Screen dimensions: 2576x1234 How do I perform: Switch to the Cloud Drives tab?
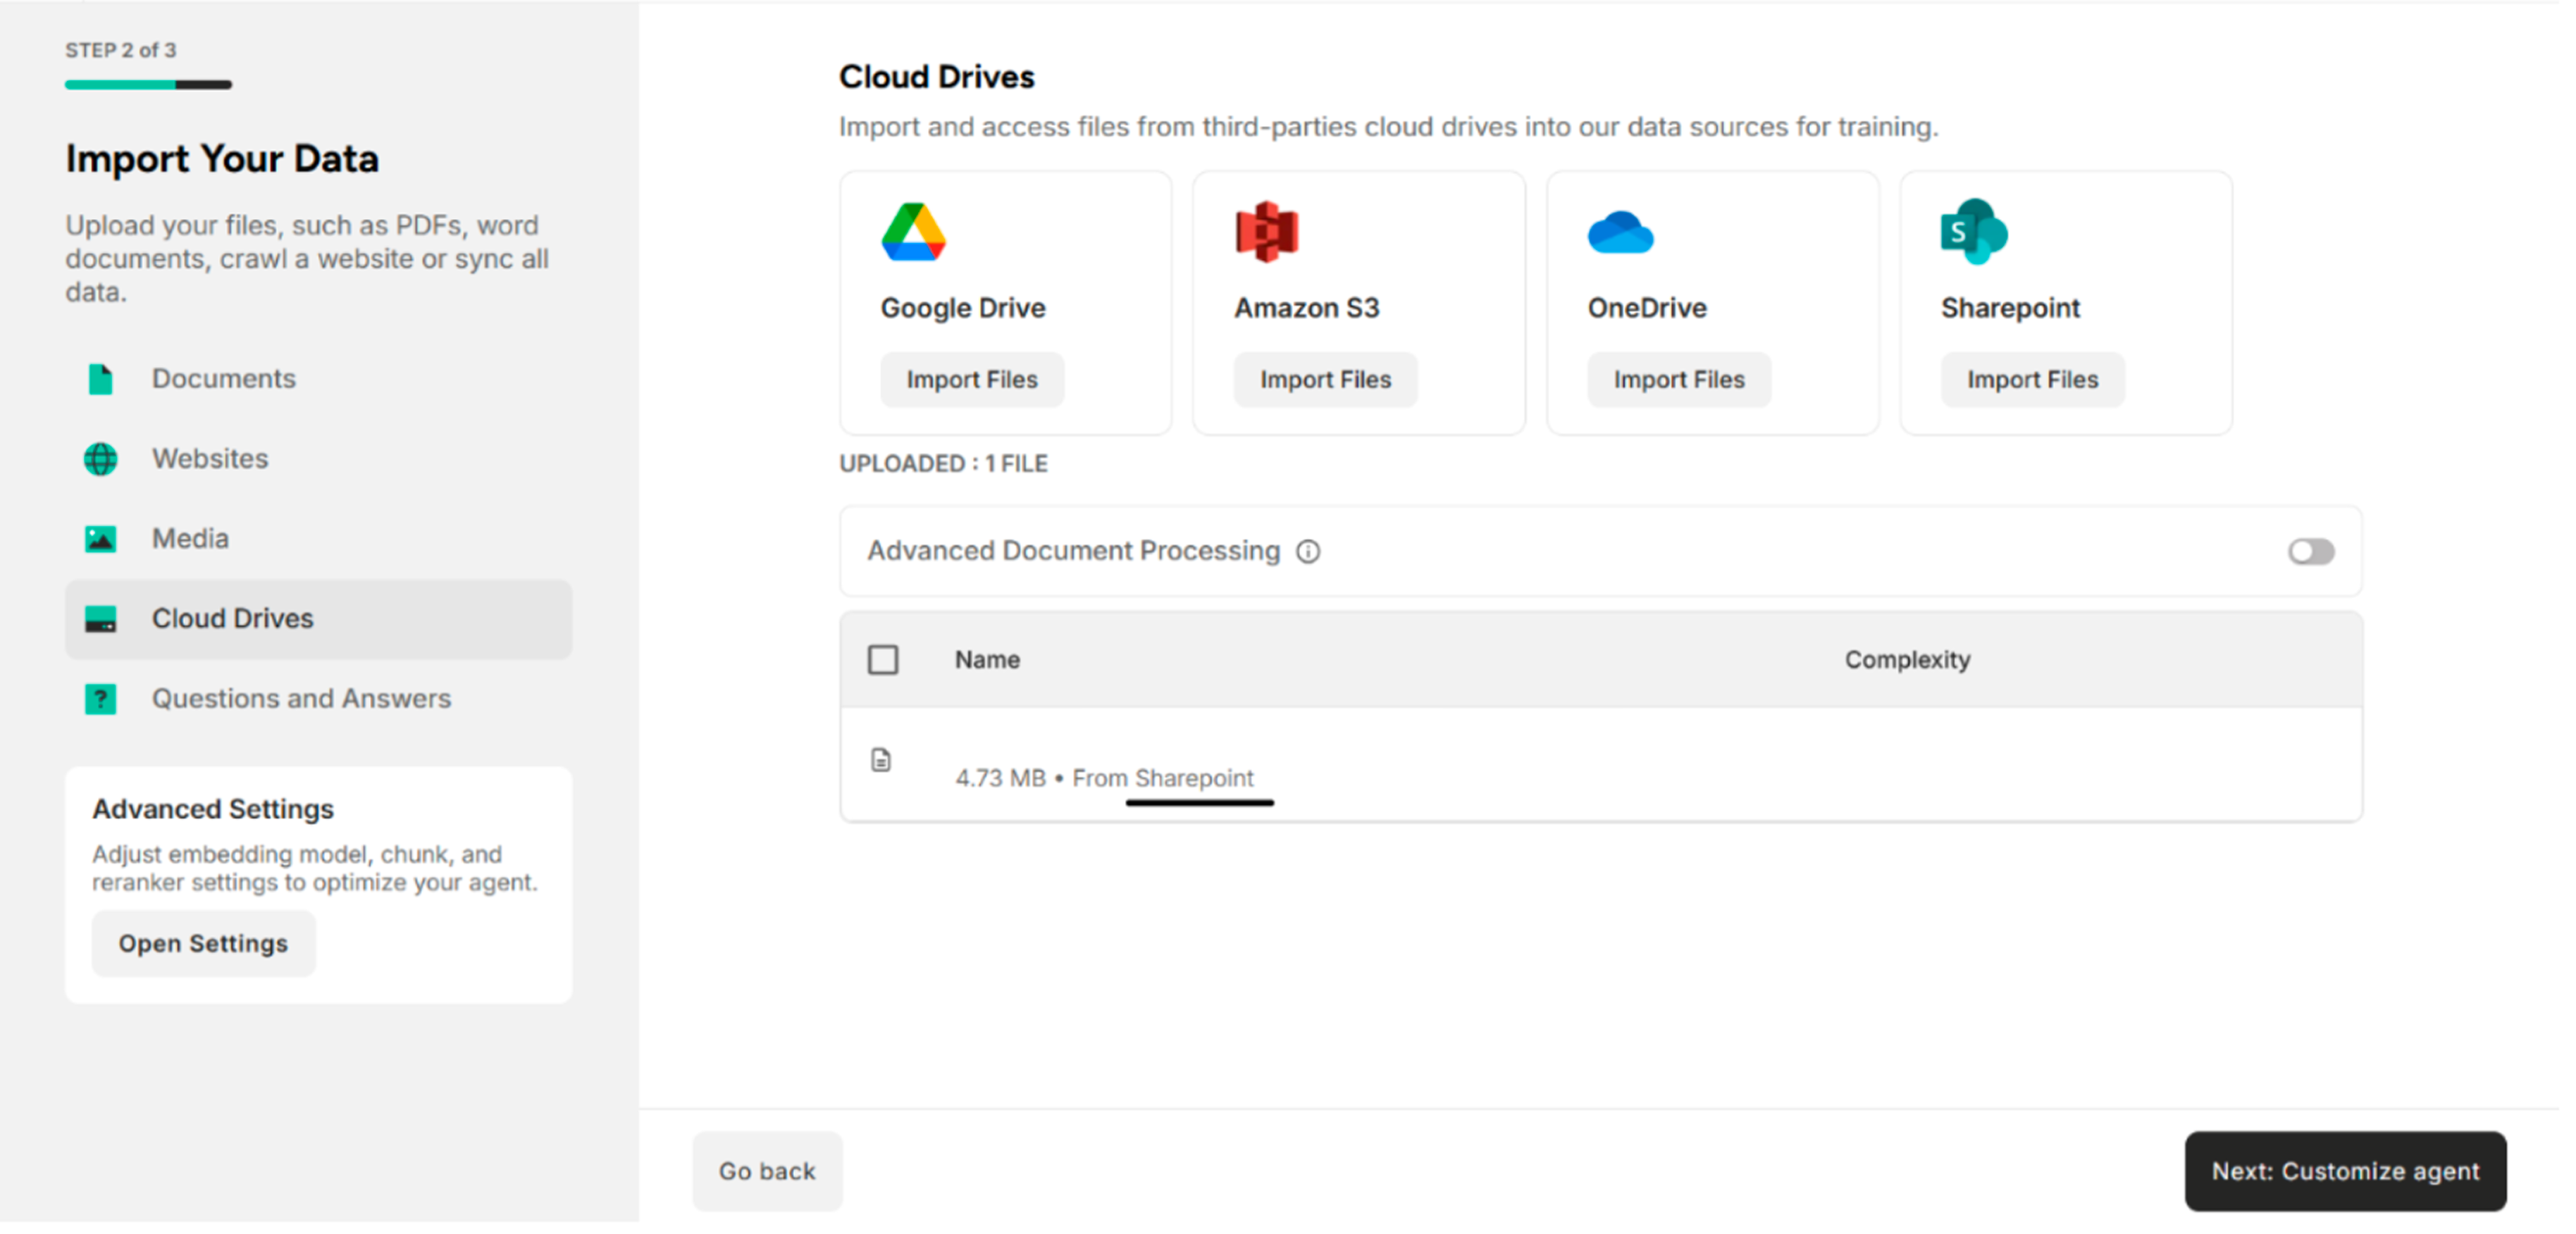tap(231, 618)
